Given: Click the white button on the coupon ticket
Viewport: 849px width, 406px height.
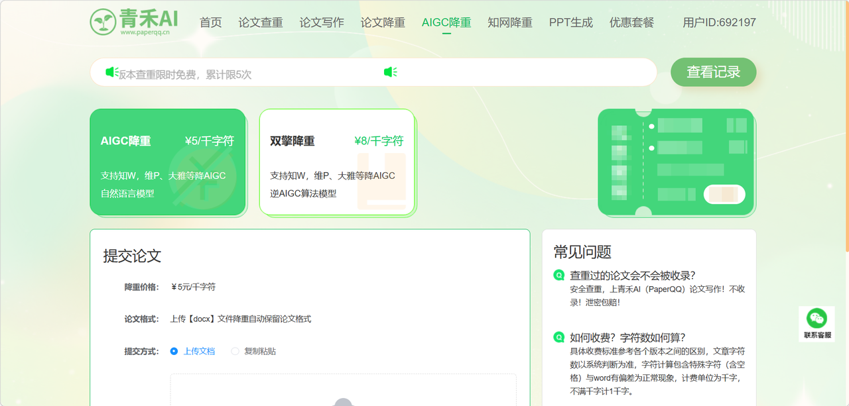Looking at the screenshot, I should (724, 194).
